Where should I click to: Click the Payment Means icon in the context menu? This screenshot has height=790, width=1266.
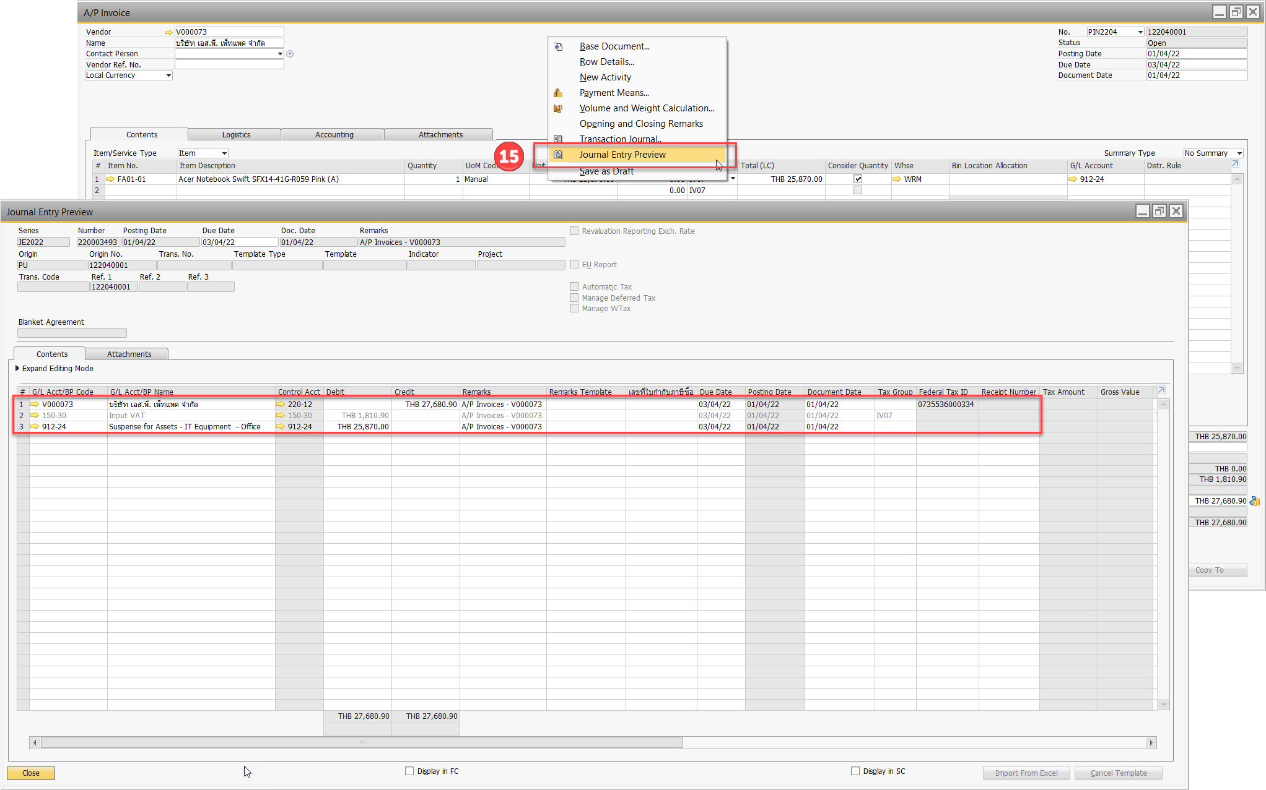pos(558,93)
